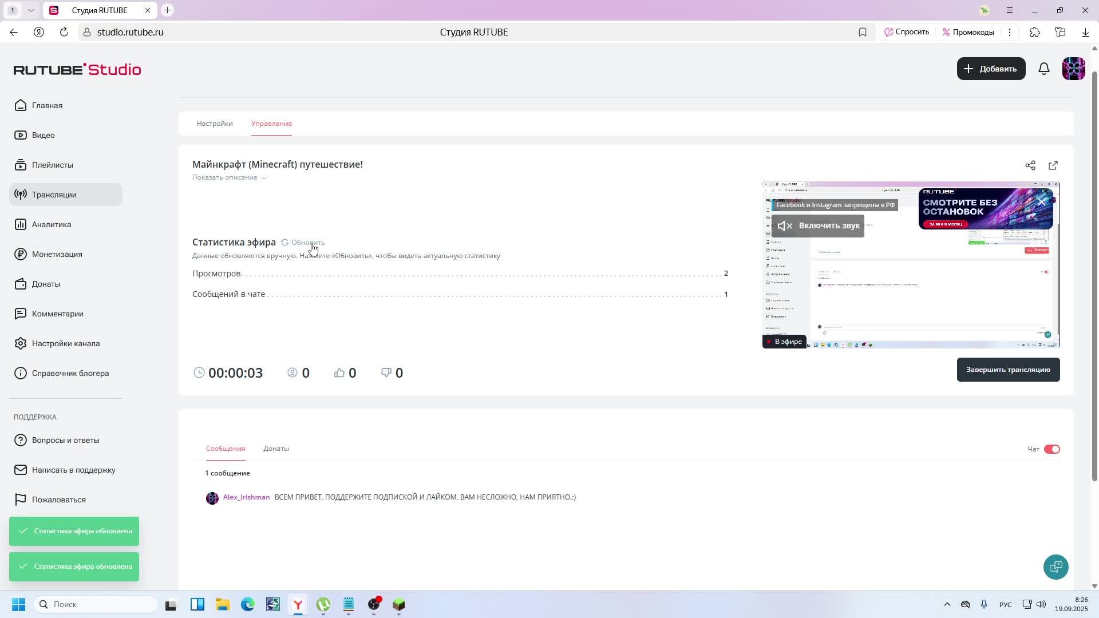This screenshot has width=1099, height=618.
Task: Click the Windows taskbar search field
Action: coord(96,604)
